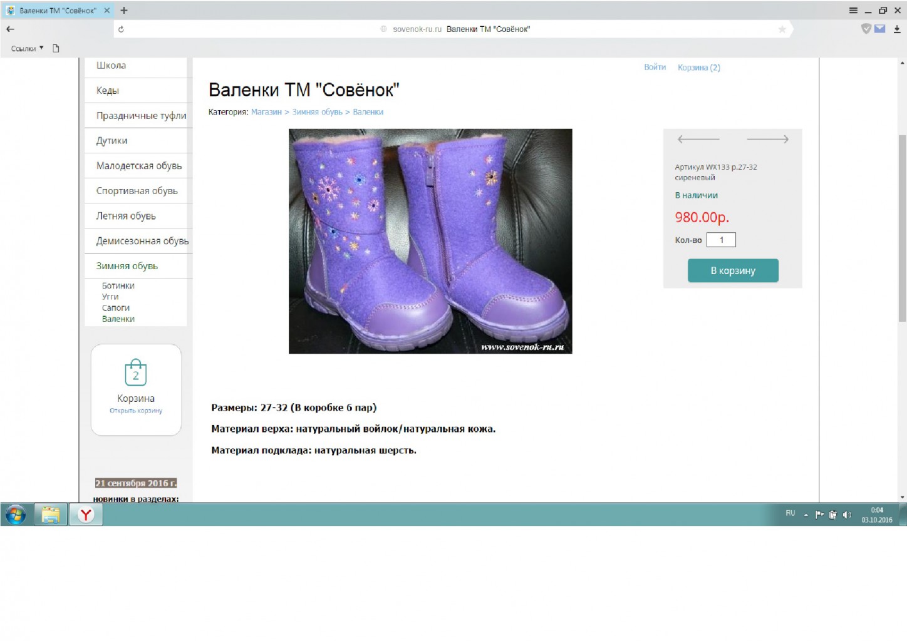907x641 pixels.
Task: Click the 980.00р. price text
Action: [702, 217]
